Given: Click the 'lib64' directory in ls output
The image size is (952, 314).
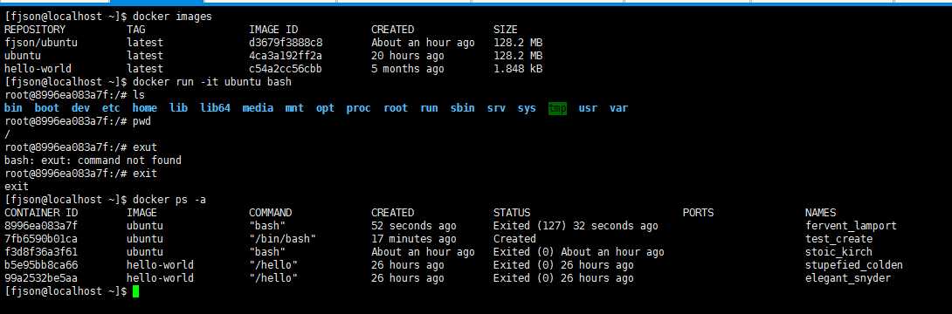Looking at the screenshot, I should coord(215,108).
